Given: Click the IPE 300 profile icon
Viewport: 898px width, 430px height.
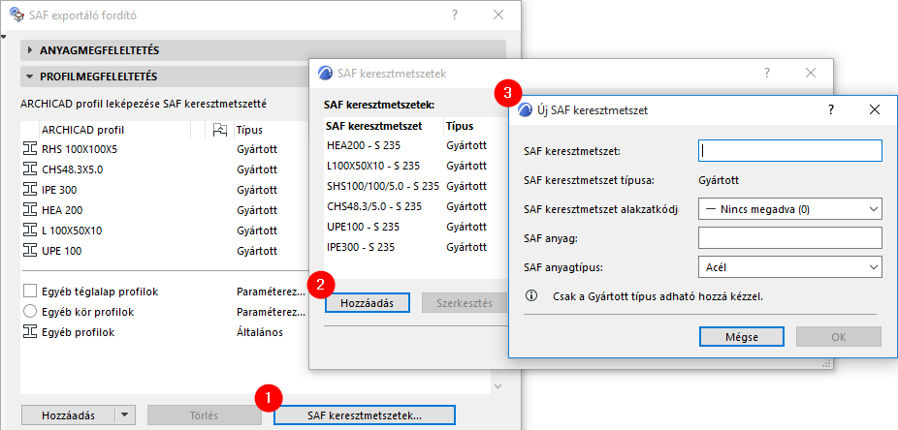Looking at the screenshot, I should pos(28,190).
